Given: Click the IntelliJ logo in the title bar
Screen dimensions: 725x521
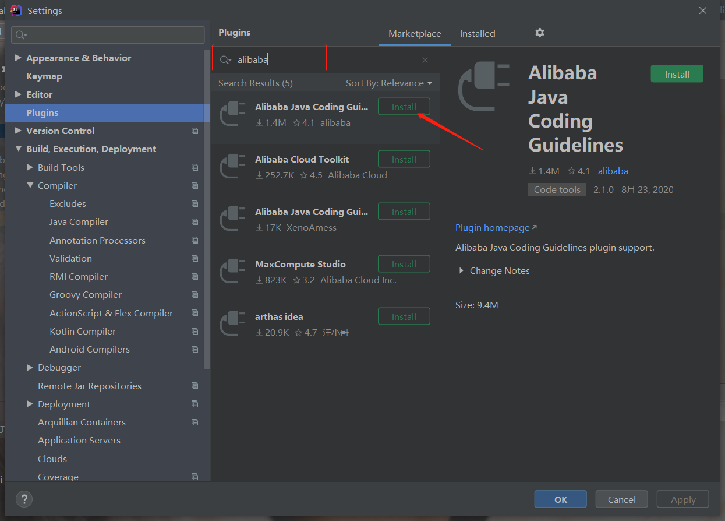Looking at the screenshot, I should click(x=16, y=10).
